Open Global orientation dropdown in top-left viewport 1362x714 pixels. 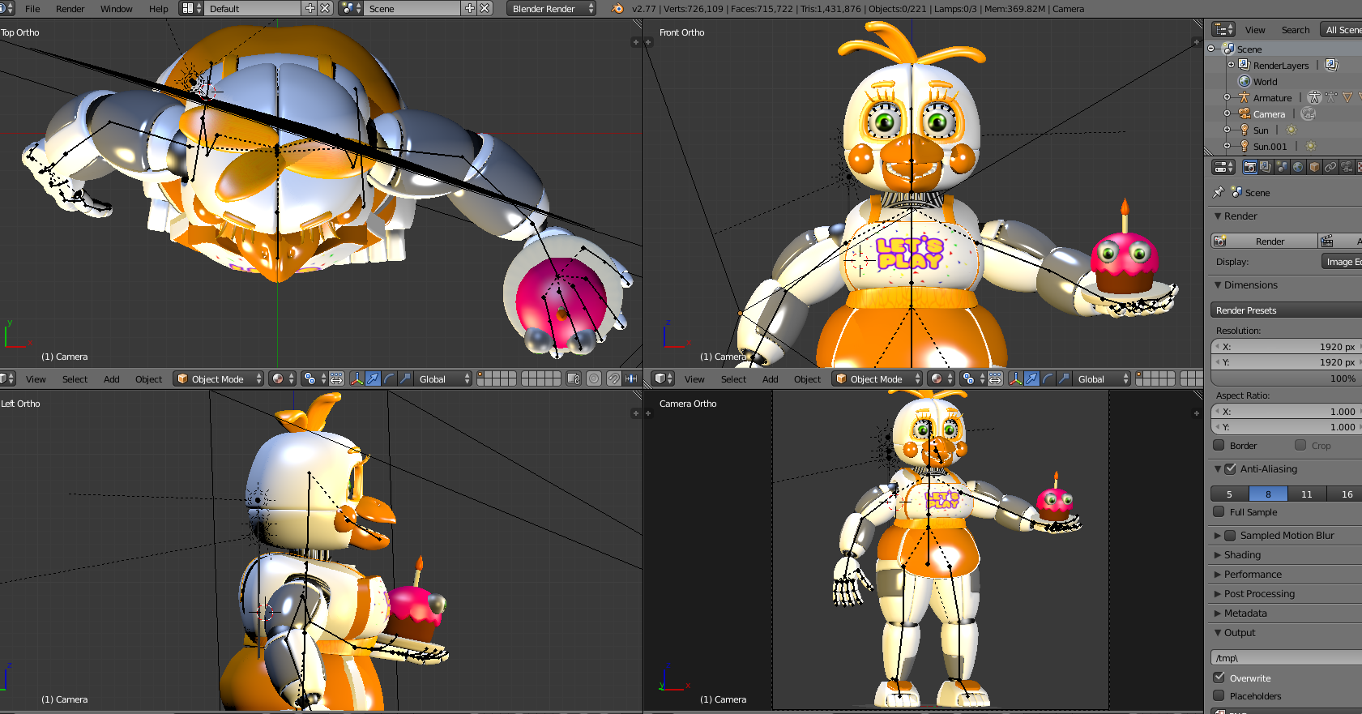442,378
